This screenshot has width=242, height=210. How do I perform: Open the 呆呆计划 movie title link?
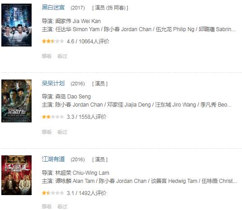coord(53,84)
